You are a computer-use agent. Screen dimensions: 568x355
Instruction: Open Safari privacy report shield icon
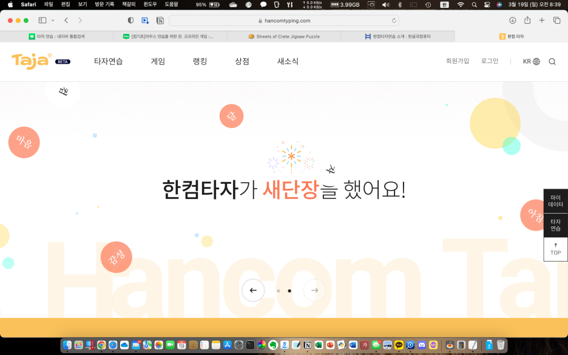130,20
